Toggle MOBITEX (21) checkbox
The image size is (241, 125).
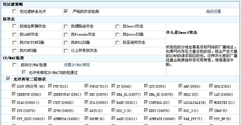(x=211, y=102)
